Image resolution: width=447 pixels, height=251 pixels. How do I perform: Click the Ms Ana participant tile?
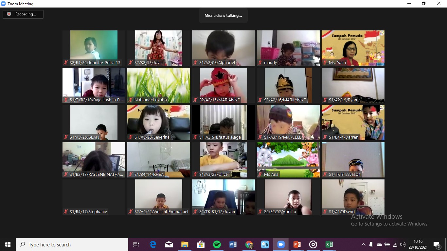(288, 160)
